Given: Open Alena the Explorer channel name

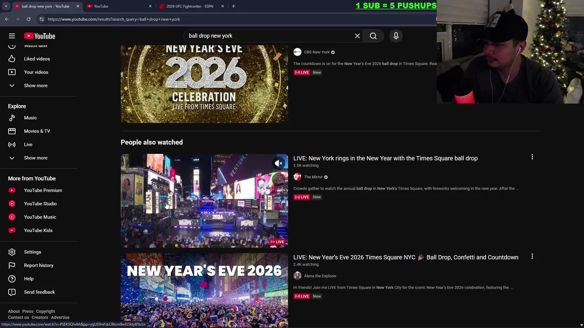Looking at the screenshot, I should [320, 276].
